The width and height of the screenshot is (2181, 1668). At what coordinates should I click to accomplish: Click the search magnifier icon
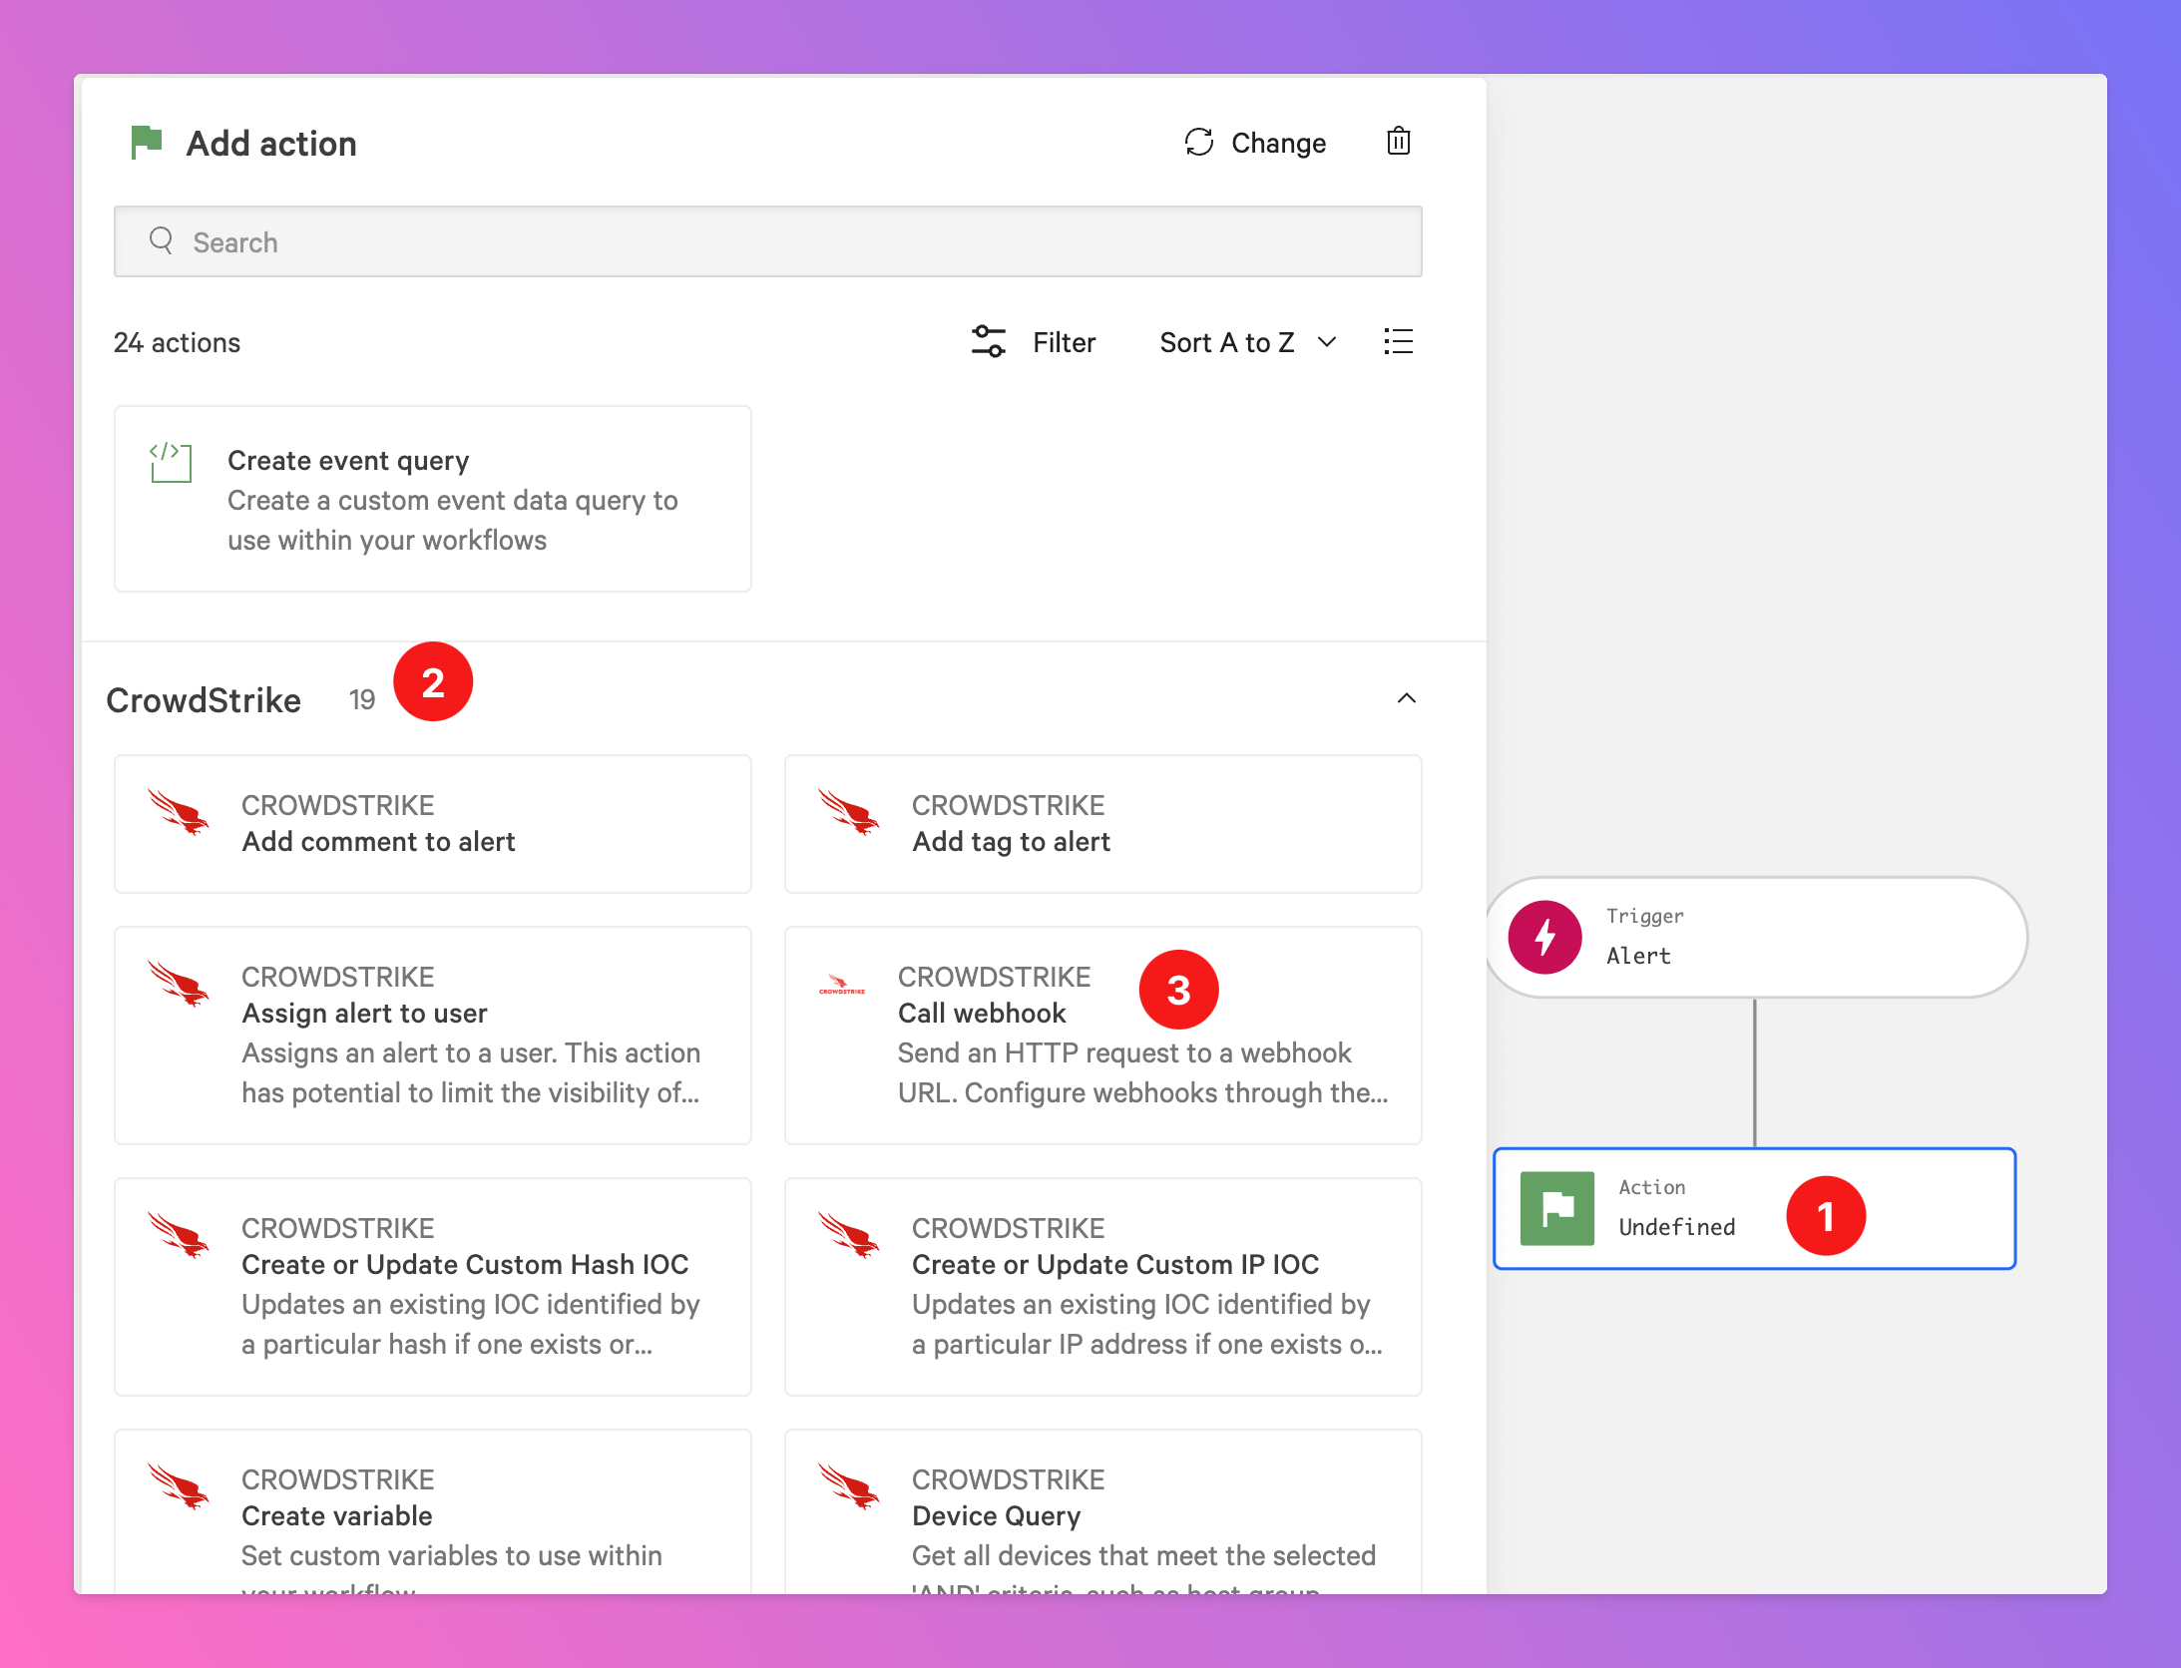[x=161, y=240]
